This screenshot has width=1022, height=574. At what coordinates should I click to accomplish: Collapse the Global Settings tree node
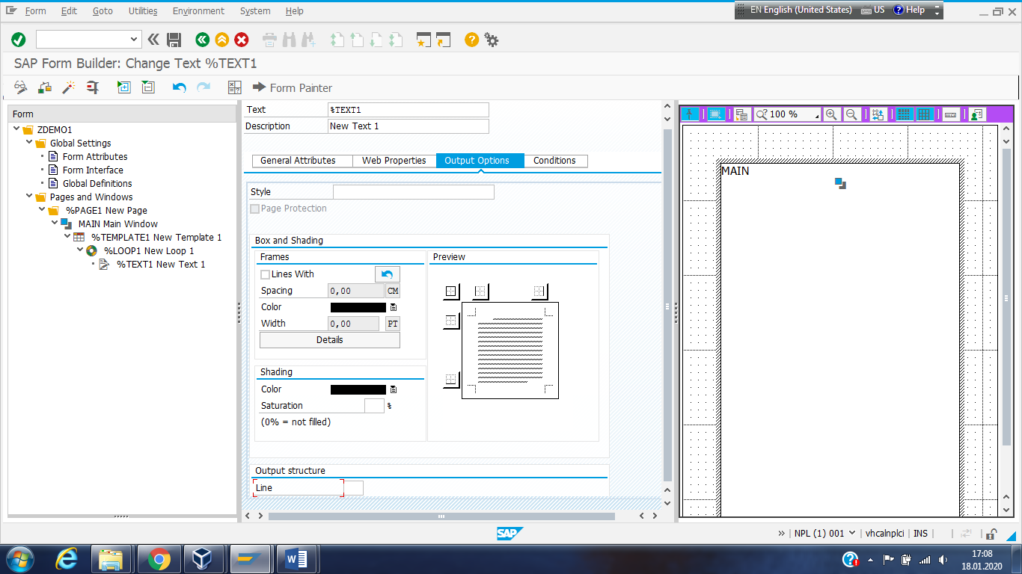pos(30,143)
